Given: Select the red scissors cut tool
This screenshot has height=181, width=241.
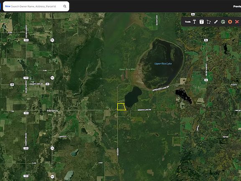Looking at the screenshot, I should 237,22.
